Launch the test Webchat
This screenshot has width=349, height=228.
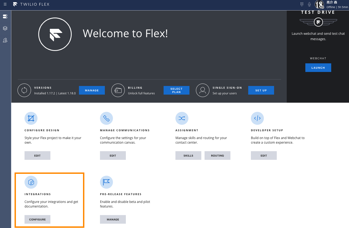[x=318, y=68]
